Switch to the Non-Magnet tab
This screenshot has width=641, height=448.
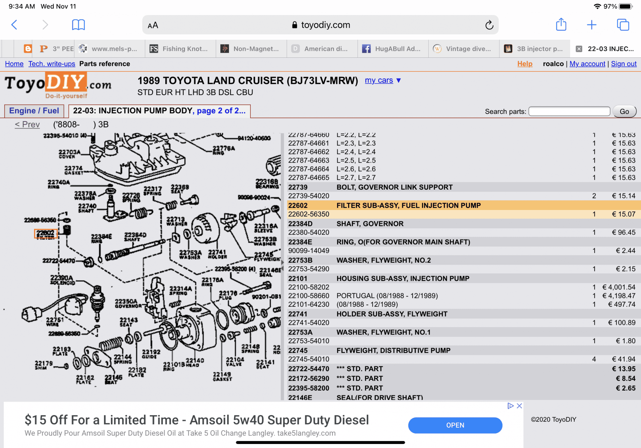pos(251,49)
